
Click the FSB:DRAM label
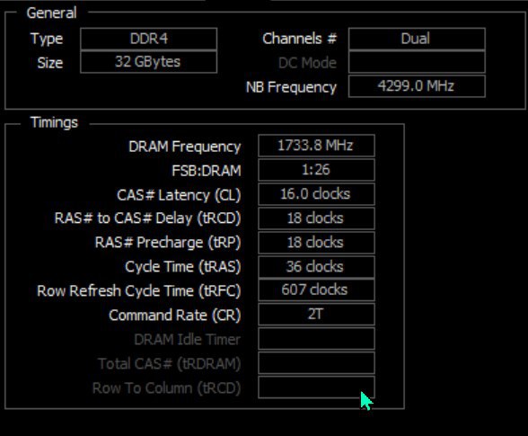[207, 171]
